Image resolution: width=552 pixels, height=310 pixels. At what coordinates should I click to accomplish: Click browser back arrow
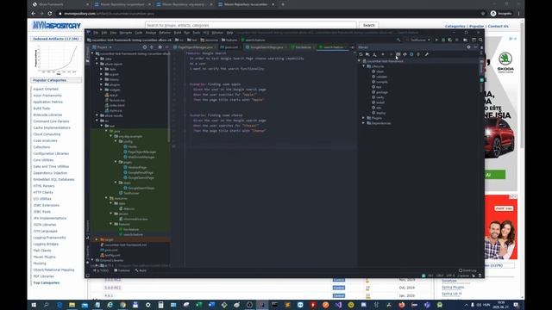coord(34,14)
